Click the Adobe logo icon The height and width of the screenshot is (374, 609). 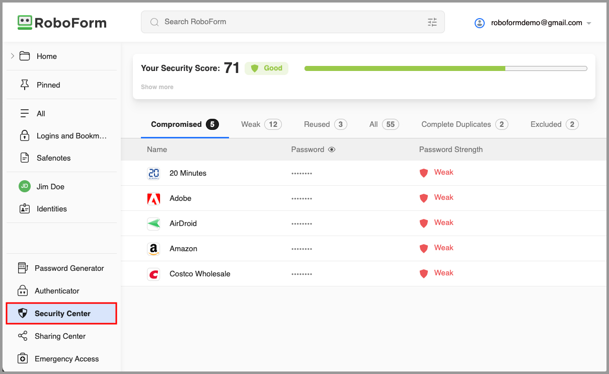tap(154, 199)
